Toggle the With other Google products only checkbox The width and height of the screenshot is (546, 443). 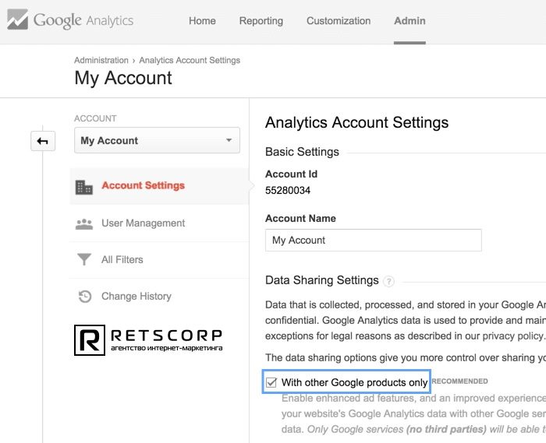click(x=271, y=382)
